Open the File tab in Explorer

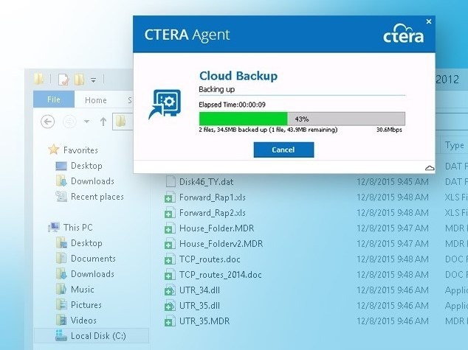tap(54, 99)
